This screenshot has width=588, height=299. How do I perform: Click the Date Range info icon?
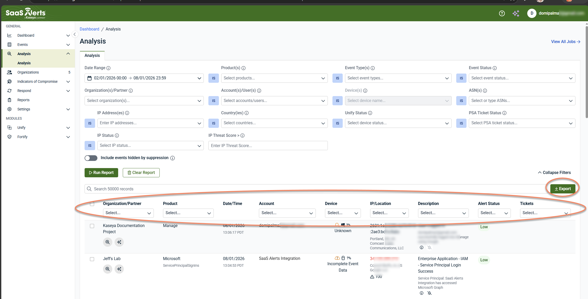point(108,68)
